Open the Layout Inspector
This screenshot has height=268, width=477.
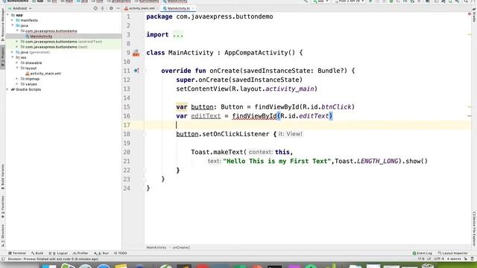point(452,253)
